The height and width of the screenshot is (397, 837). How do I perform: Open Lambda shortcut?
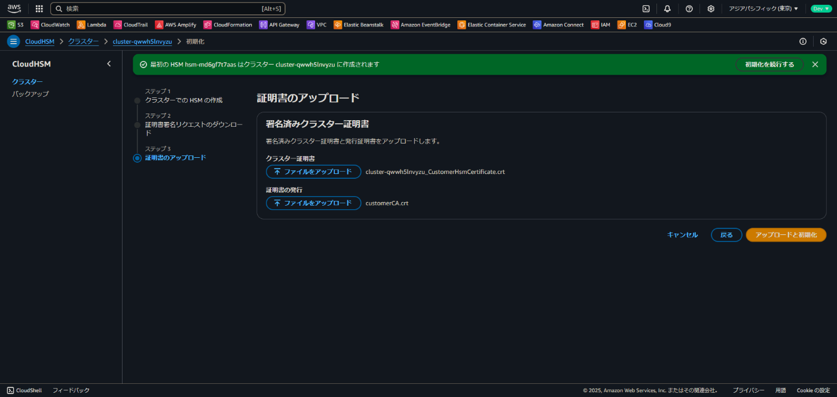[91, 25]
